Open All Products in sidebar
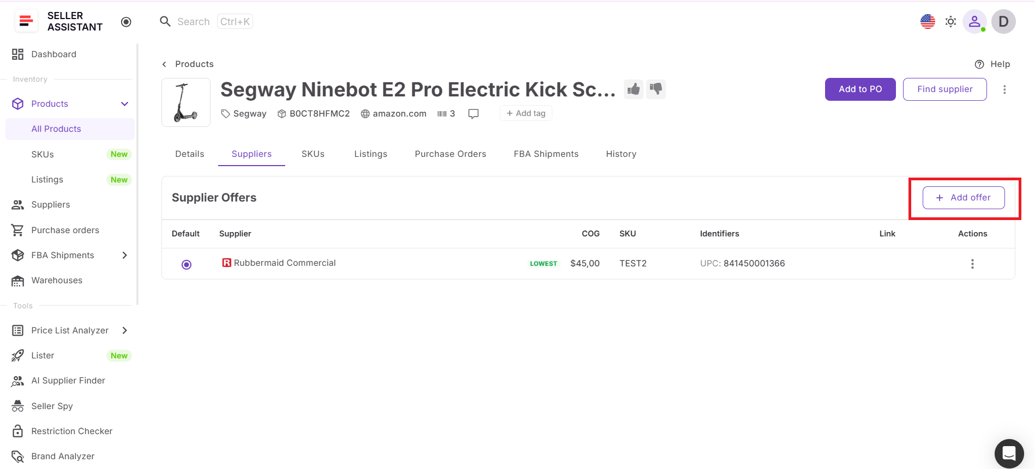Viewport: 1035px width, 469px height. tap(70, 129)
